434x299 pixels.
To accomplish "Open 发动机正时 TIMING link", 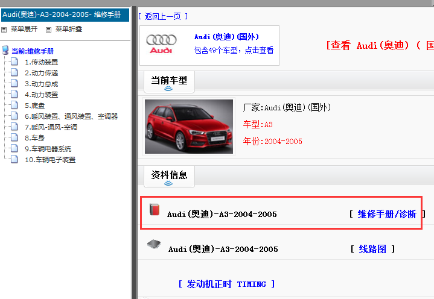I will 226,284.
